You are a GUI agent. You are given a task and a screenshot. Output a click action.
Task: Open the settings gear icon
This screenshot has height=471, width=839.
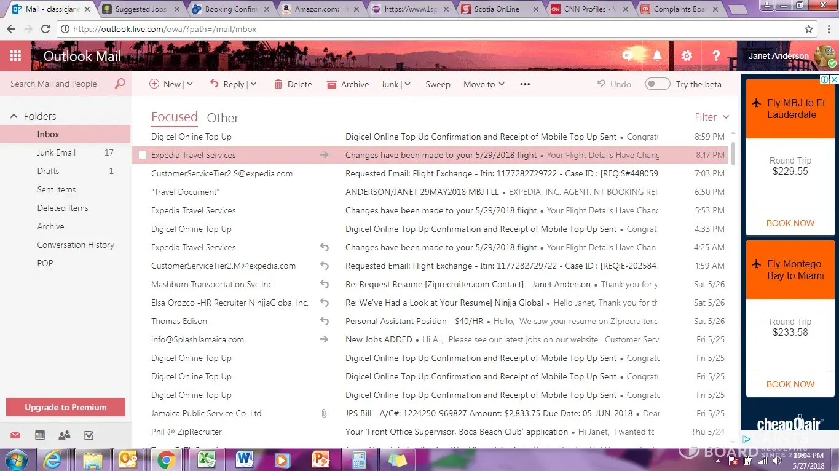click(687, 56)
